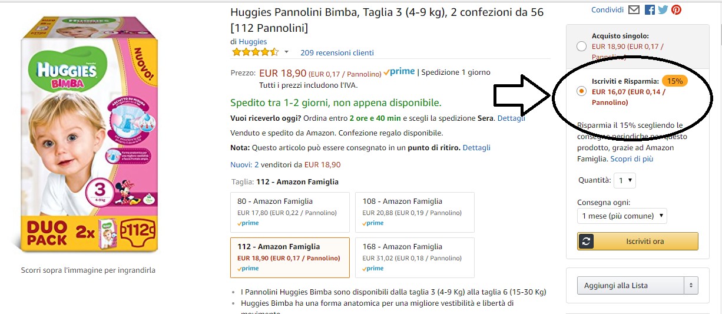Choose the 168 - Amazon Famiglia size option

(x=415, y=257)
